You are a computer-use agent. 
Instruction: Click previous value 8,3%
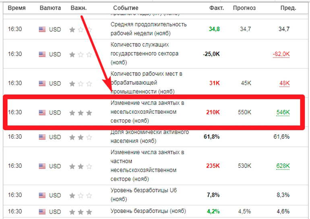(283, 195)
